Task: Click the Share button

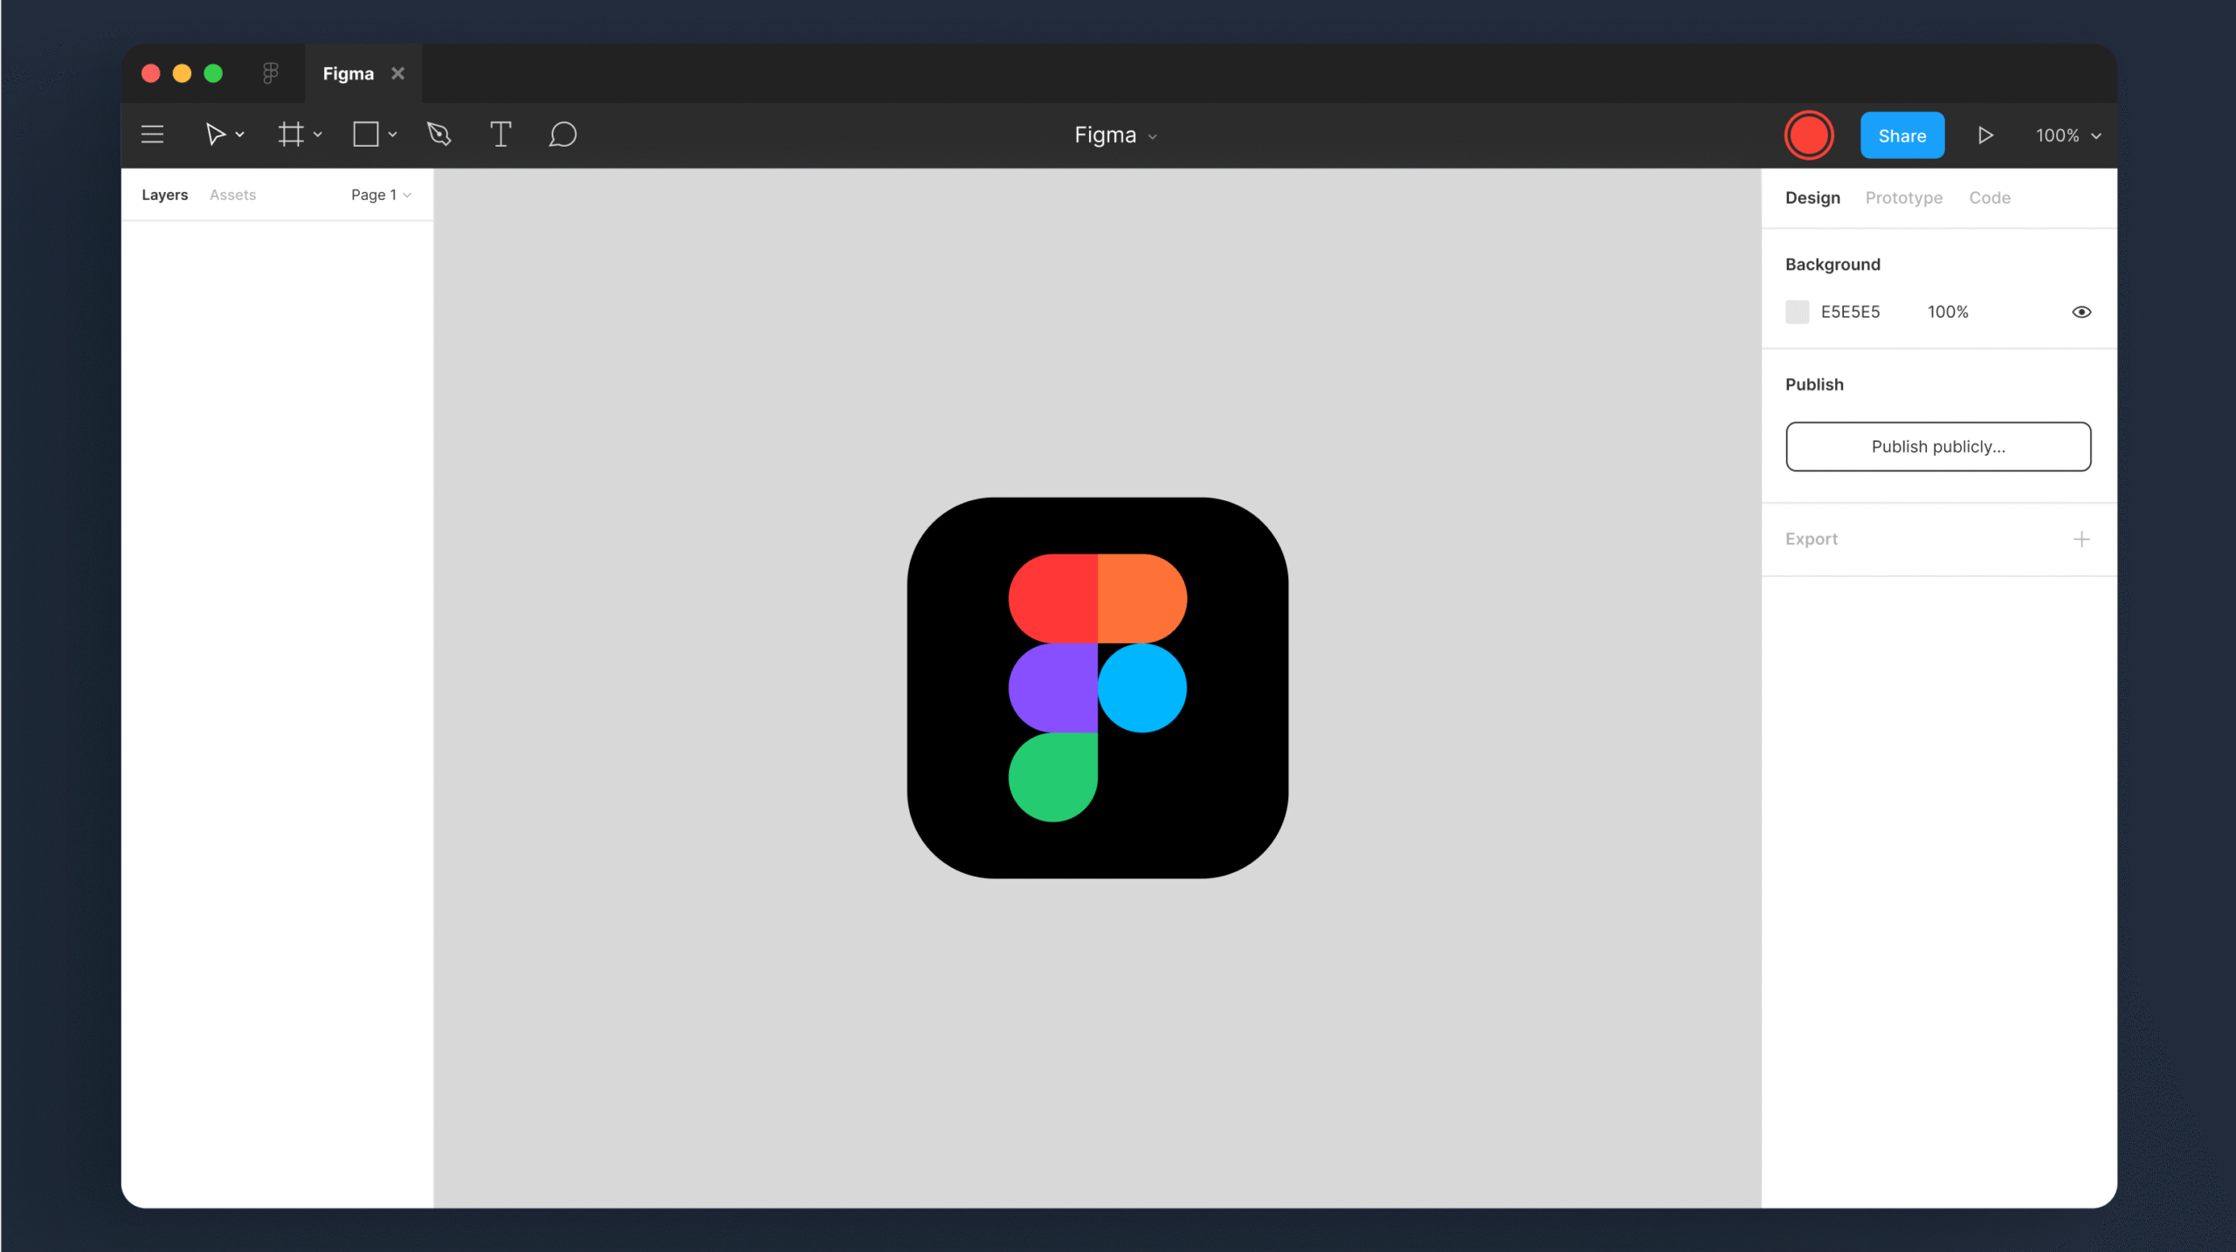Action: click(1902, 134)
